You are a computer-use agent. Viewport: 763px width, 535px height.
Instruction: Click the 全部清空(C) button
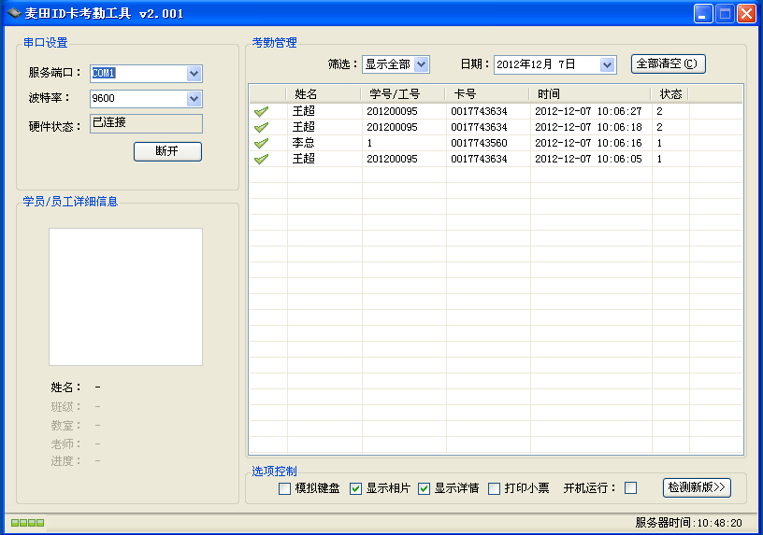[x=669, y=63]
